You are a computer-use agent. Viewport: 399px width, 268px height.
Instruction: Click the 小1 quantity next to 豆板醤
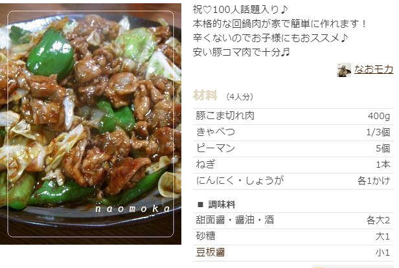coord(382,252)
